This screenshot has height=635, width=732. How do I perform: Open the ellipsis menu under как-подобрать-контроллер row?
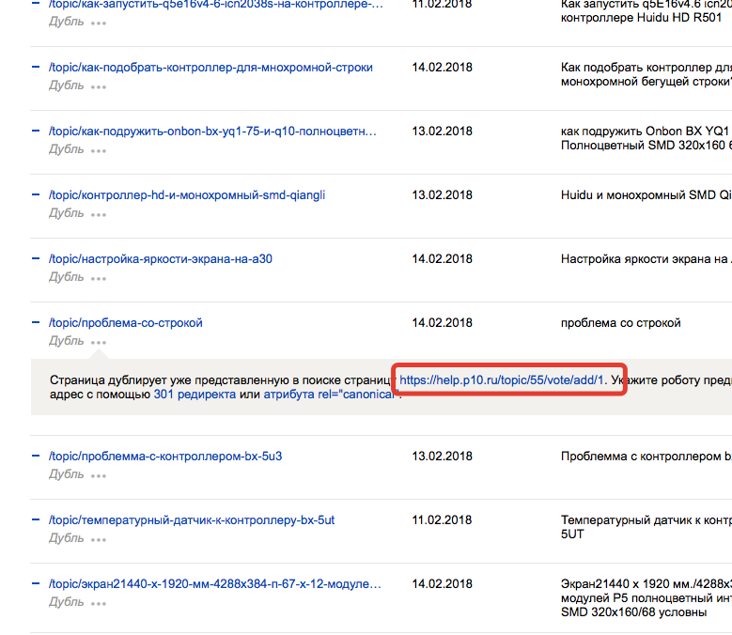[x=99, y=86]
